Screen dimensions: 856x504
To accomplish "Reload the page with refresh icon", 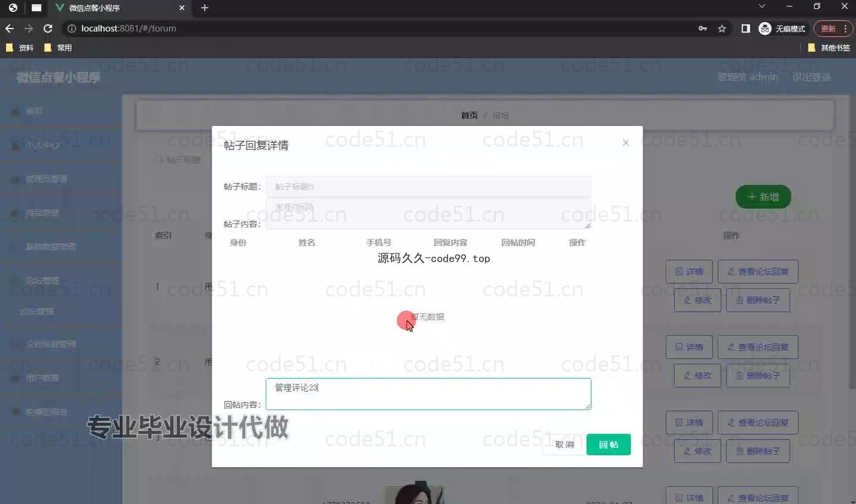I will click(48, 29).
